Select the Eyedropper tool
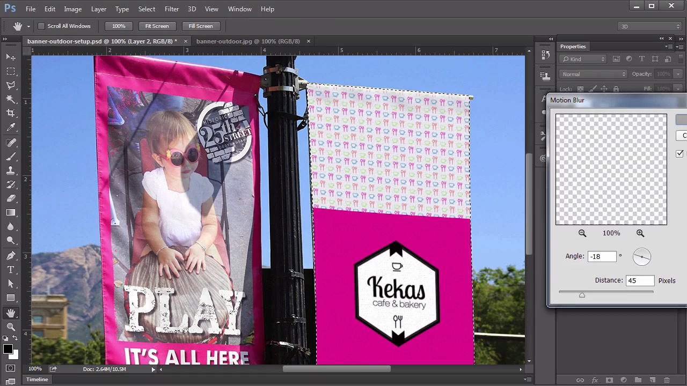Viewport: 687px width, 386px height. (x=10, y=128)
